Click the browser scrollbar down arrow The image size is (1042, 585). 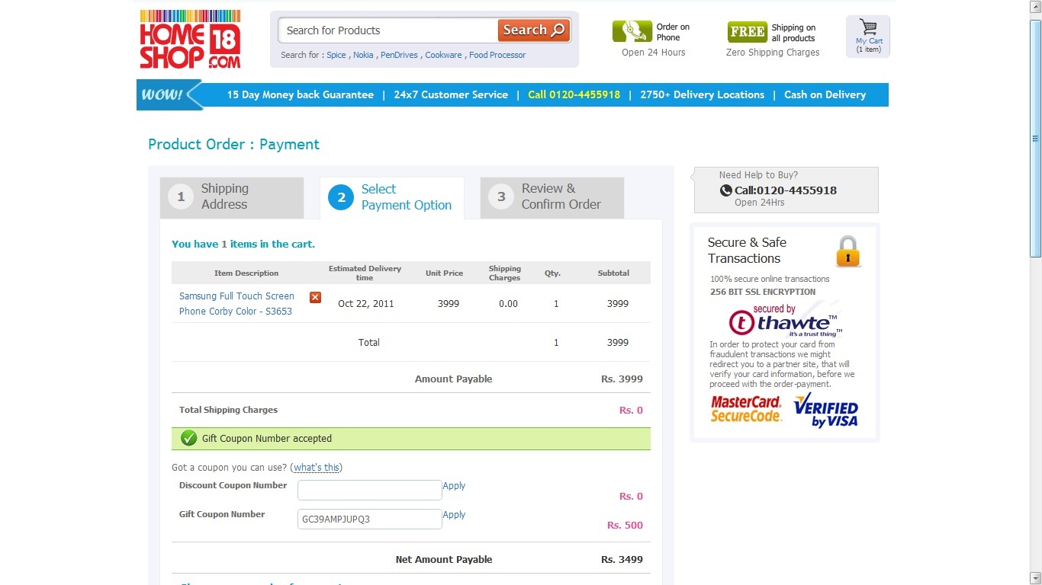pos(1035,578)
